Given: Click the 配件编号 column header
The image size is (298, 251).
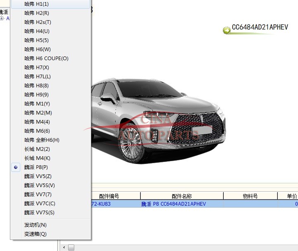Looking at the screenshot, I should [x=109, y=196].
